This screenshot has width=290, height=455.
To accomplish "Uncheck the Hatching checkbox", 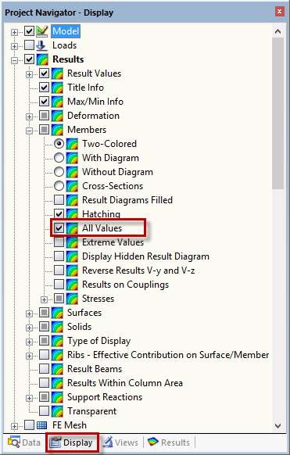I will (59, 214).
